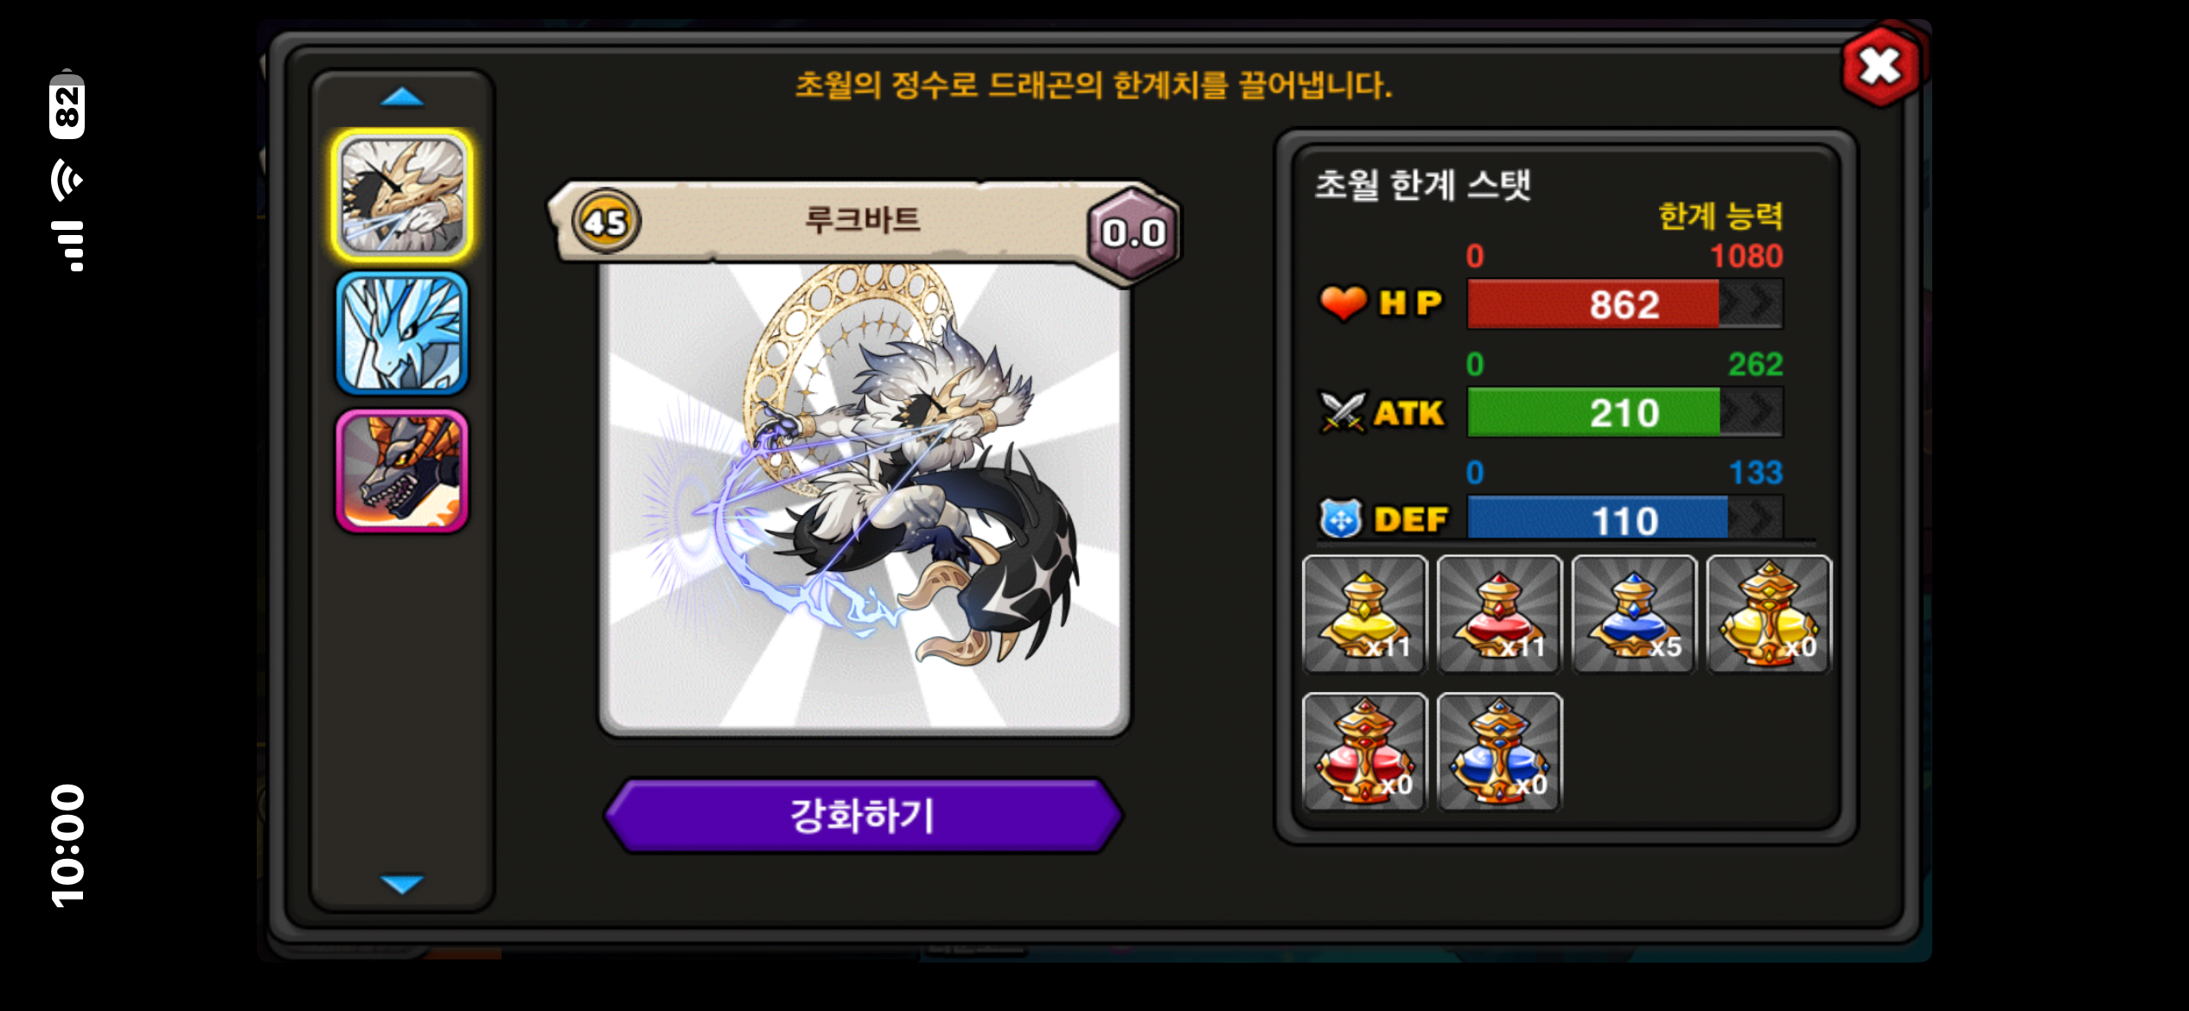
Task: Click the green ATK bar showing 210
Action: 1624,412
